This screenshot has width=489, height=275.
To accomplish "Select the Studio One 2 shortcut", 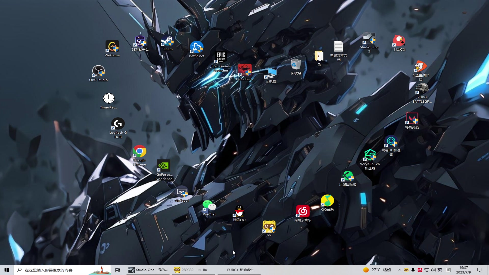I will 369,43.
